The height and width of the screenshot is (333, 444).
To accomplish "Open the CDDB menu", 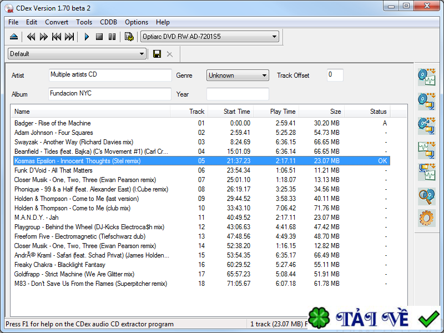I will point(108,22).
